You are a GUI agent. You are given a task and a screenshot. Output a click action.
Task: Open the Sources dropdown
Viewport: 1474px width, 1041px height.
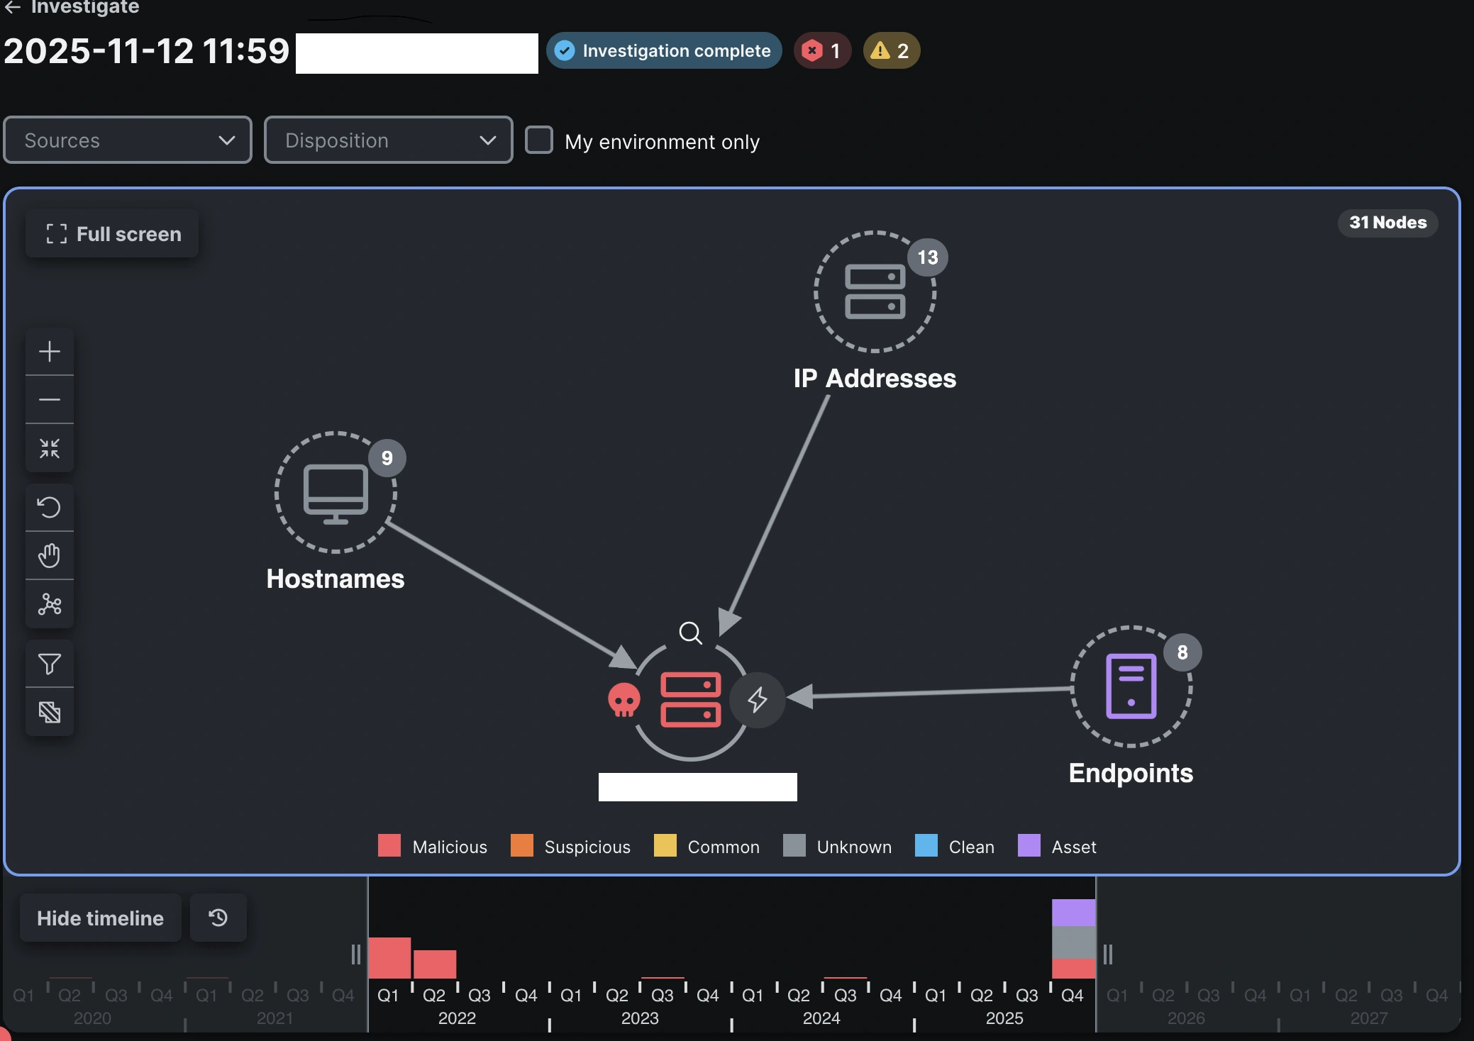coord(127,140)
